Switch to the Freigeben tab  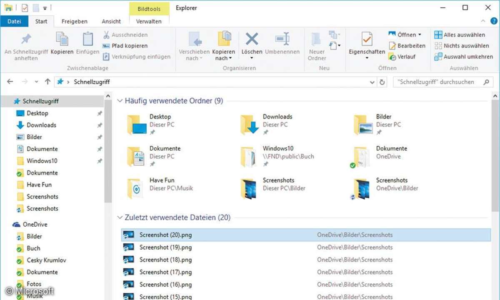[74, 21]
